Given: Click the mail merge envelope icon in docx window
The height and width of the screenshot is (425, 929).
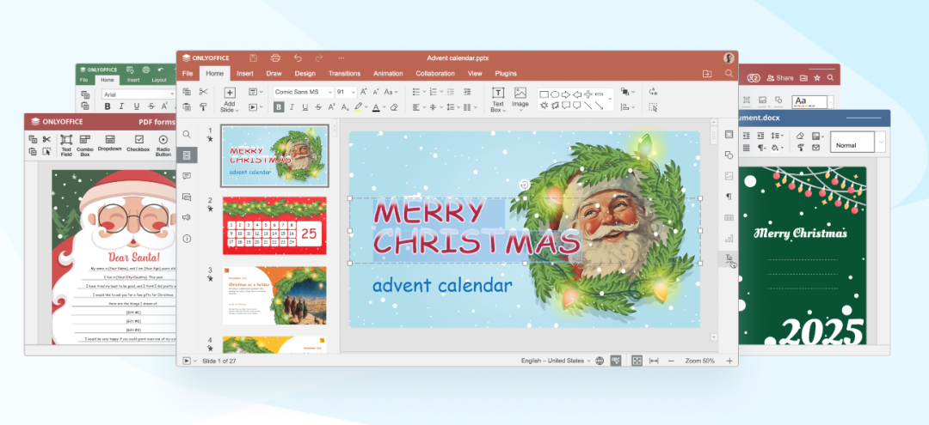Looking at the screenshot, I should click(x=815, y=148).
